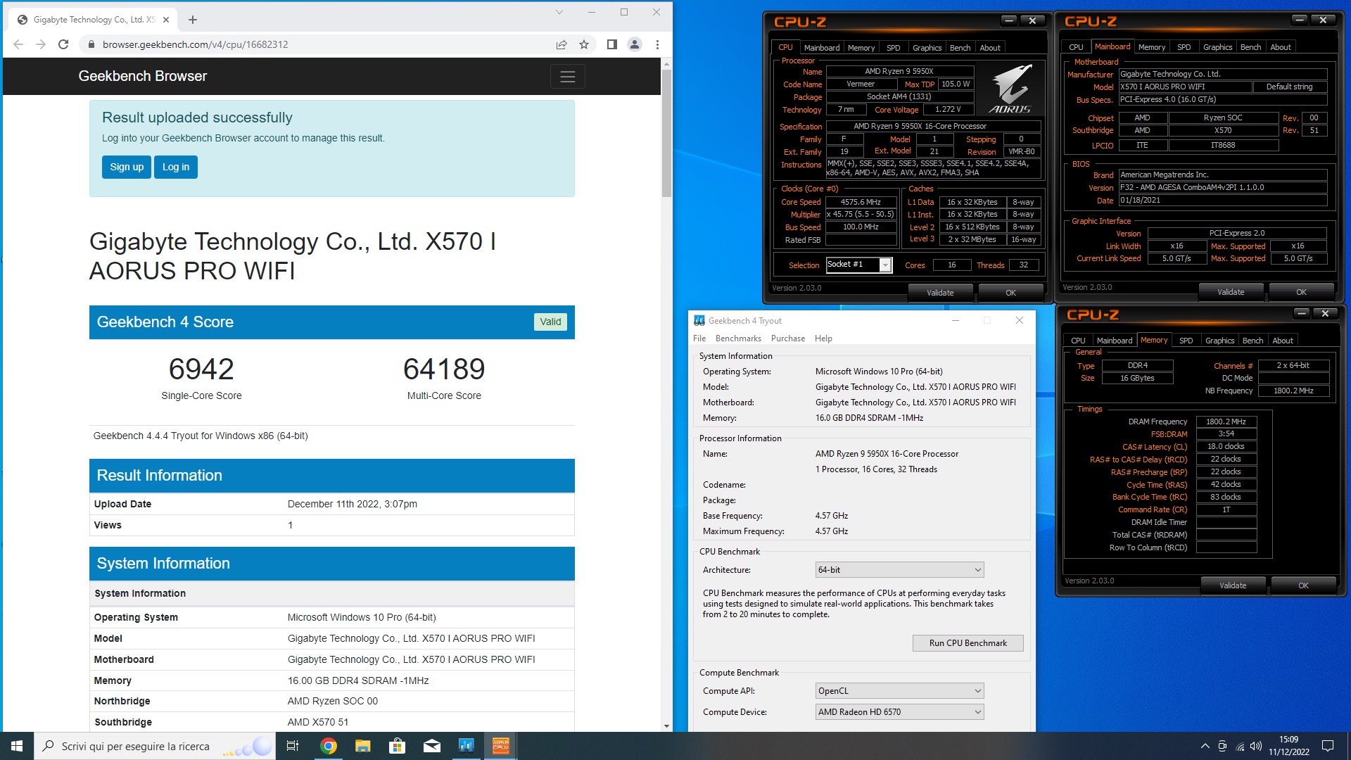1351x760 pixels.
Task: Open Google Chrome from the taskbar
Action: click(328, 746)
